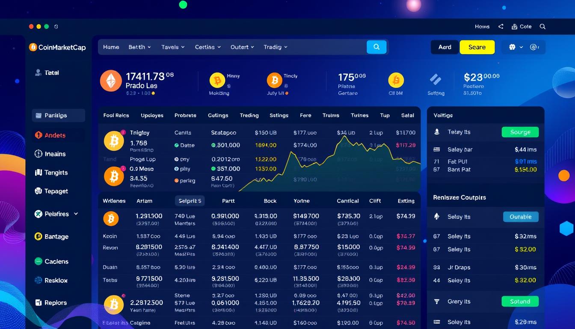Select the Seiprit S column filter

pos(190,201)
